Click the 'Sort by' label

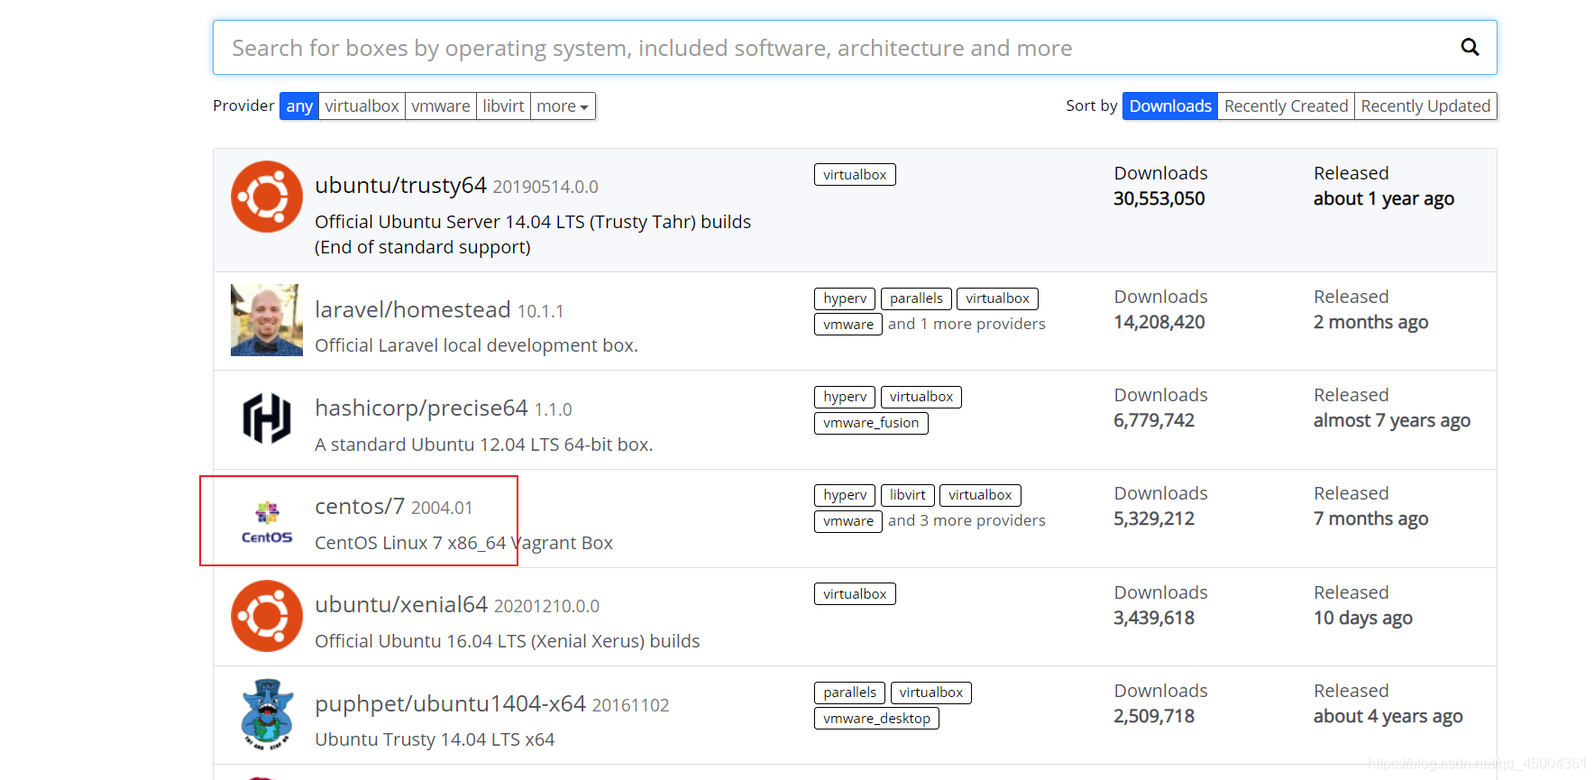coord(1091,106)
